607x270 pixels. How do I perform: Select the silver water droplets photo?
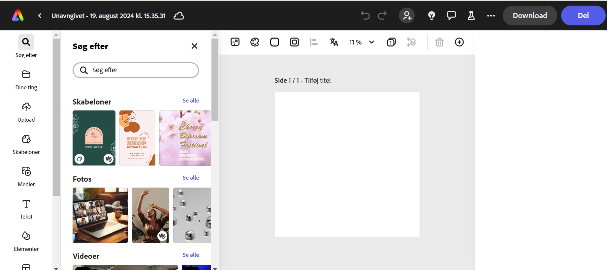(192, 215)
